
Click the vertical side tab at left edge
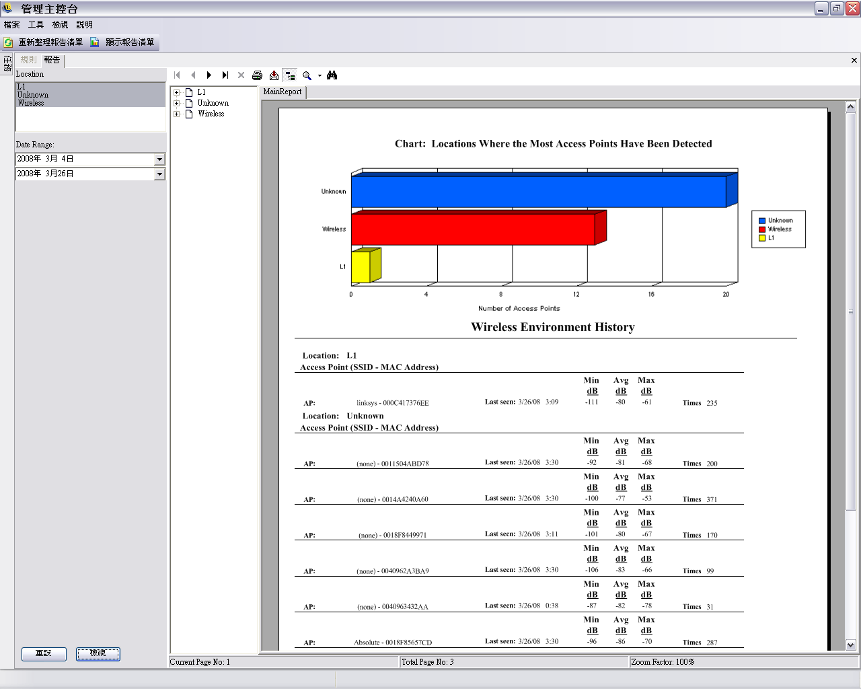click(x=7, y=63)
